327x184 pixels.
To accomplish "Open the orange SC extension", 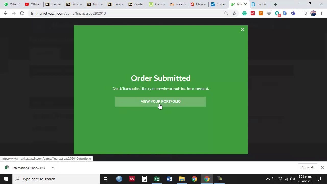I will (x=261, y=13).
